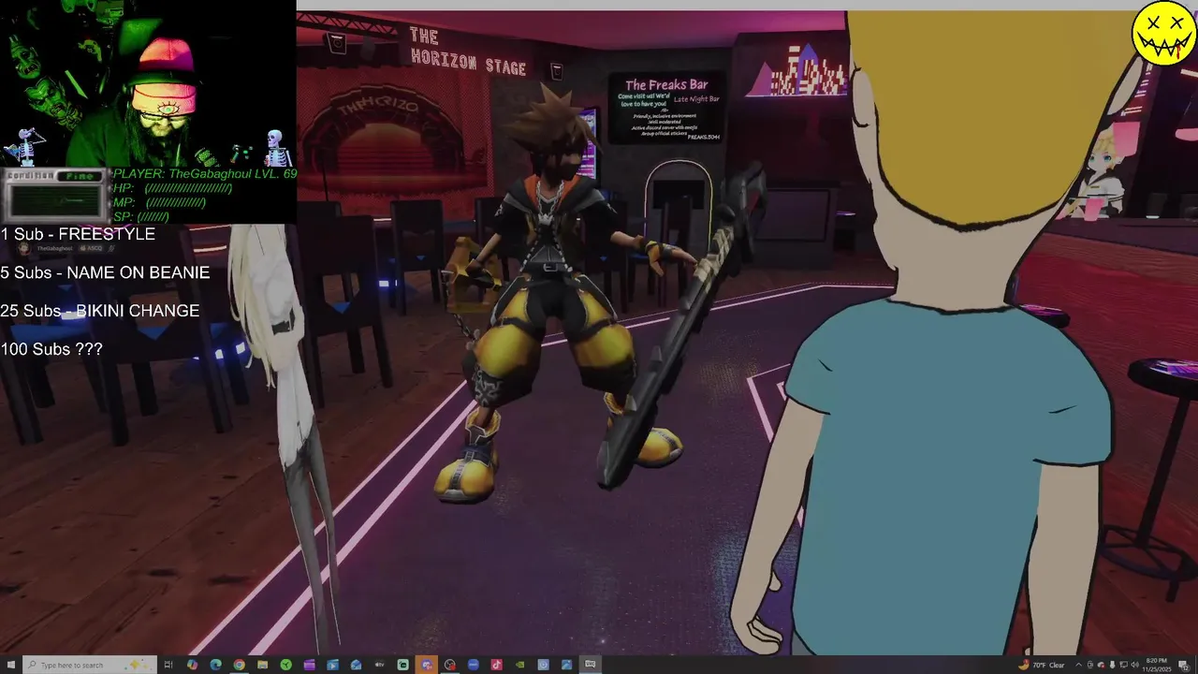Open Microsoft Edge from the taskbar
Image resolution: width=1198 pixels, height=674 pixels.
click(215, 665)
